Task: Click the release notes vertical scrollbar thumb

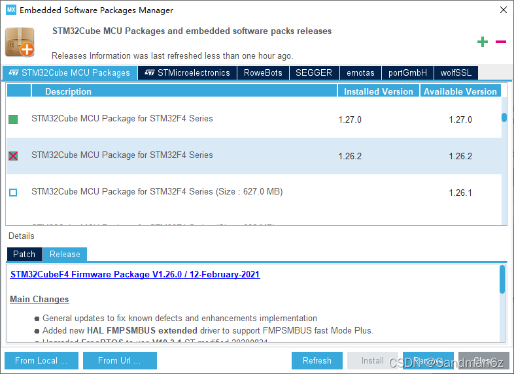Action: 502,279
